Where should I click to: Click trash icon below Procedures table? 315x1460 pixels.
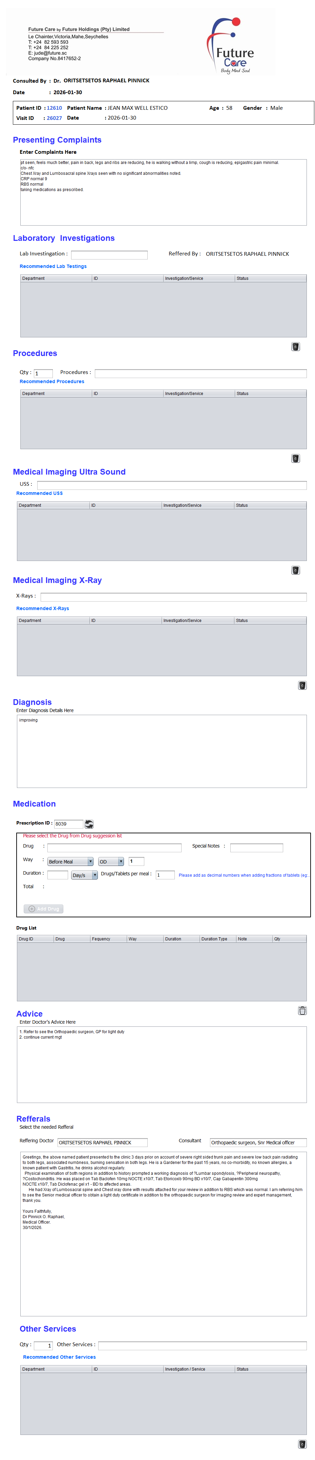tap(295, 459)
